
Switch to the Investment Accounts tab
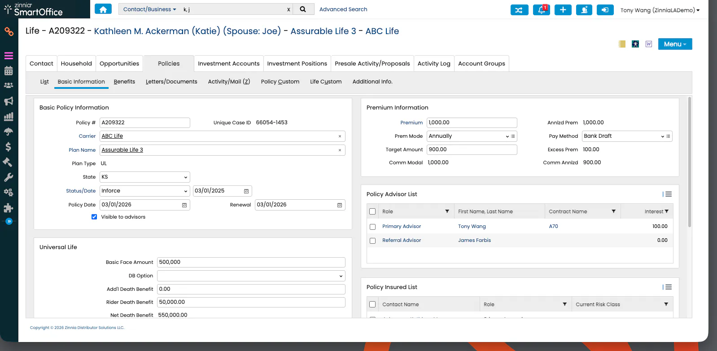click(229, 64)
